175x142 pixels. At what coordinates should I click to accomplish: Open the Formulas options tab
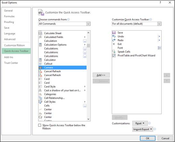coord(9,16)
